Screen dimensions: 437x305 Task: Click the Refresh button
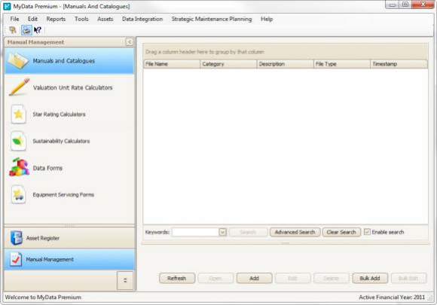[x=177, y=278]
